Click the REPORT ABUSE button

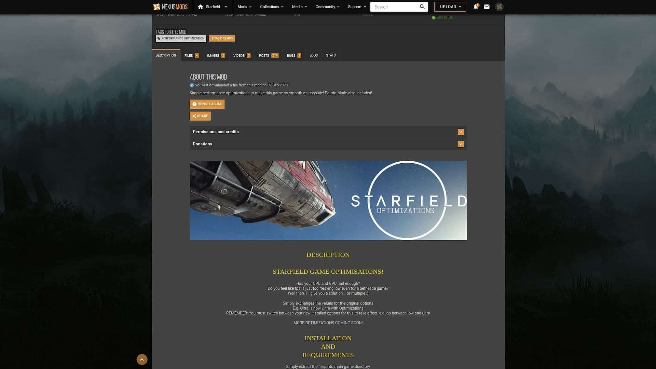point(207,104)
